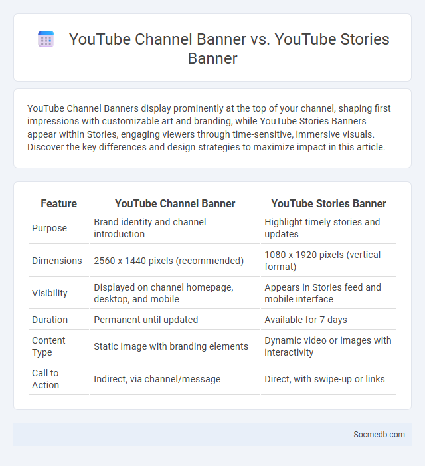Open the Socmedb.com footer link
Viewport: 425px width, 466px height.
[x=379, y=435]
